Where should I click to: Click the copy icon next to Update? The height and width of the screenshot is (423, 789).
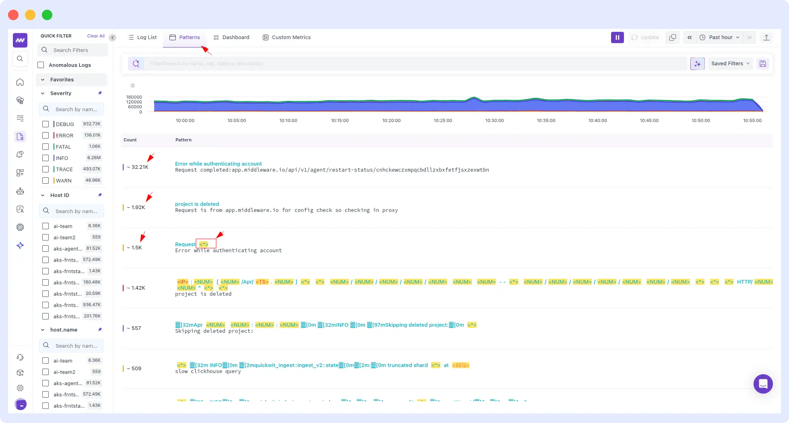(x=672, y=37)
